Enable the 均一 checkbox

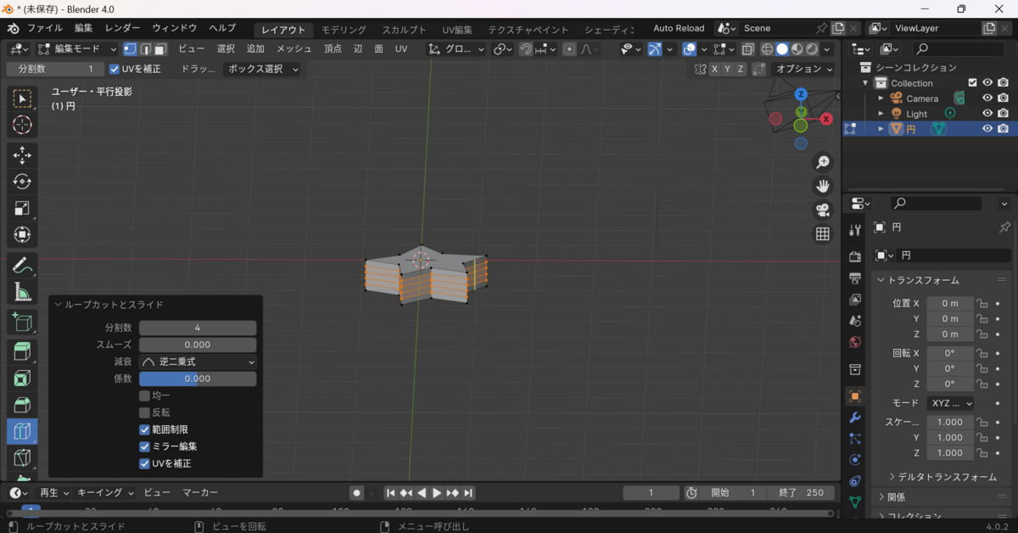[x=144, y=396]
